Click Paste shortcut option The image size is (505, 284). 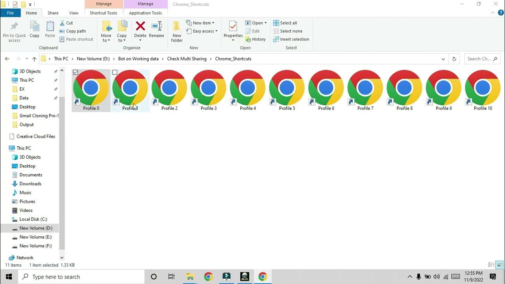point(77,39)
